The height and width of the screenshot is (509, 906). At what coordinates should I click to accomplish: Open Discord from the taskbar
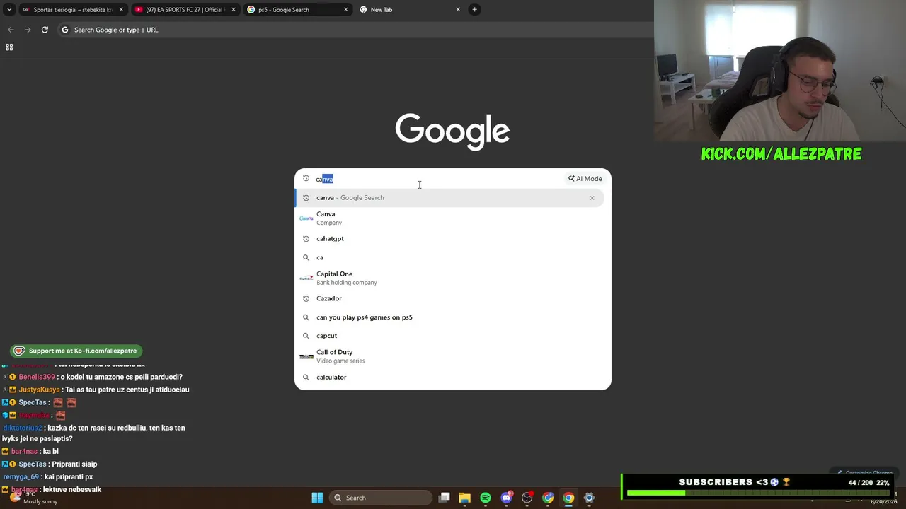click(506, 498)
